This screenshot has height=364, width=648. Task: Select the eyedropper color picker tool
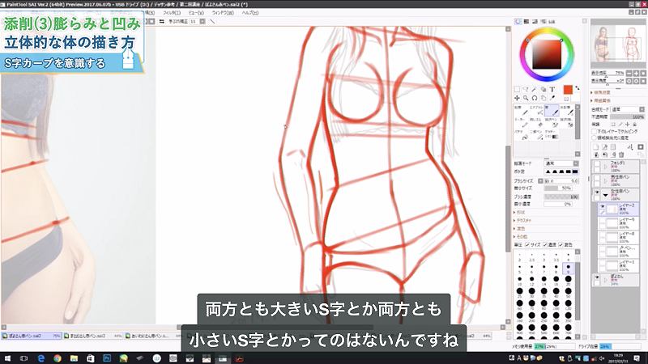(x=552, y=98)
